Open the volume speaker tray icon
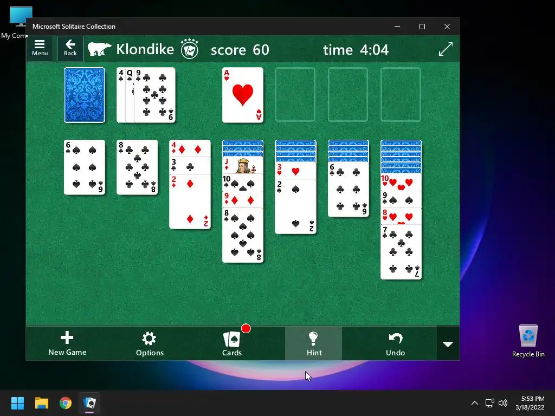Image resolution: width=555 pixels, height=416 pixels. coord(502,403)
